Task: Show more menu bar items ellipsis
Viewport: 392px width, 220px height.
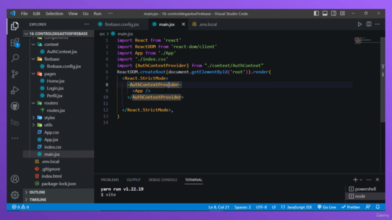Action: [110, 13]
